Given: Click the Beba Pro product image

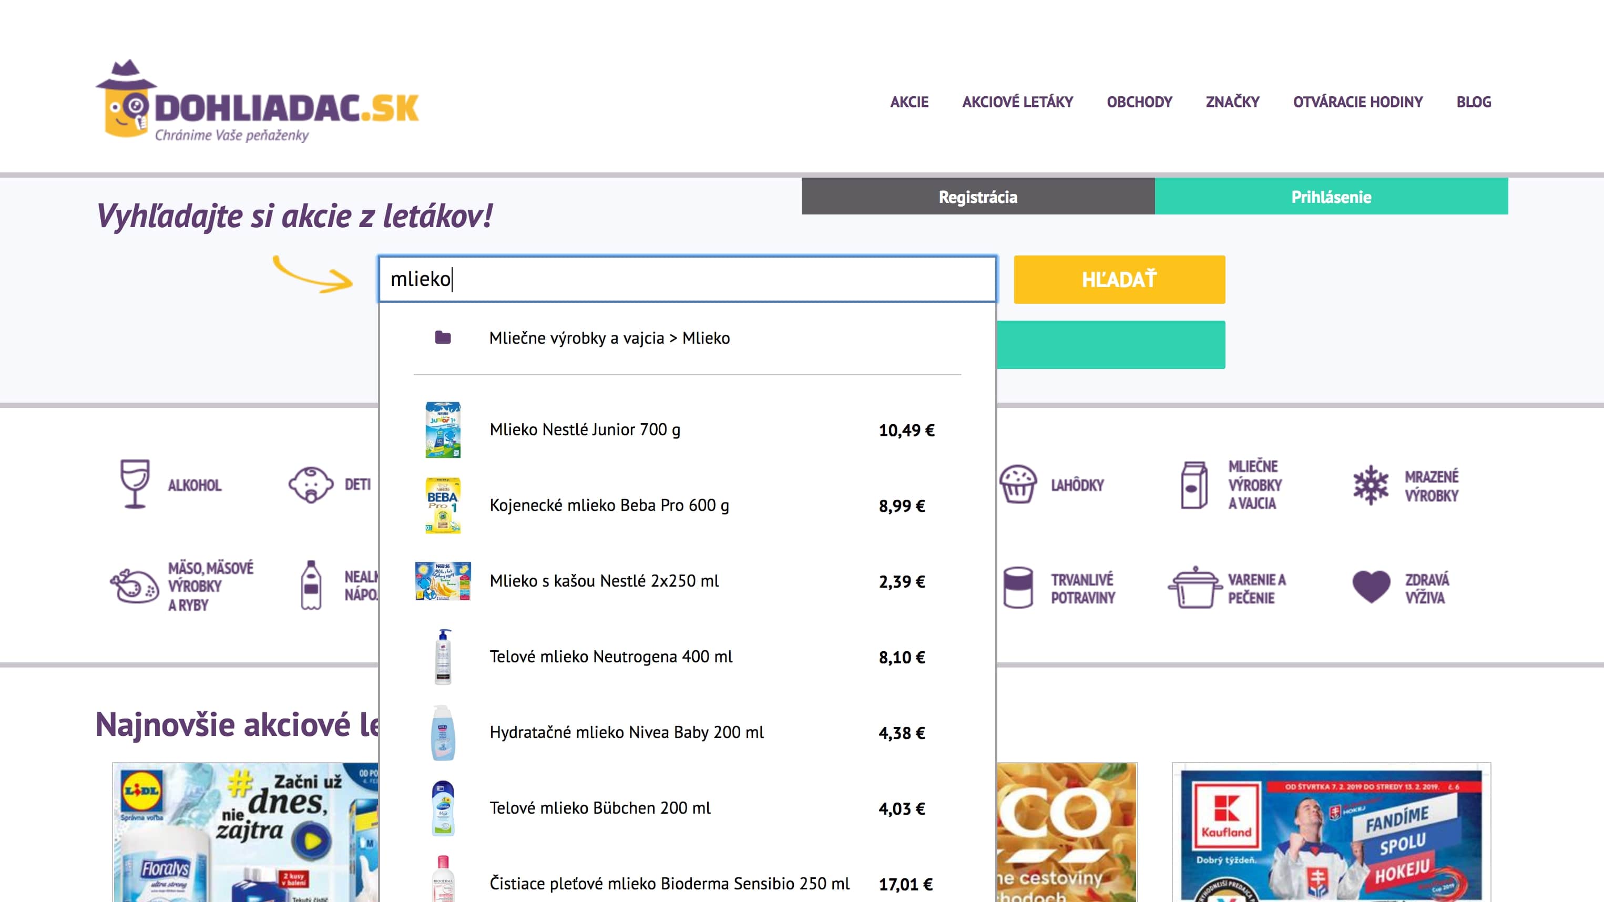Looking at the screenshot, I should point(443,506).
